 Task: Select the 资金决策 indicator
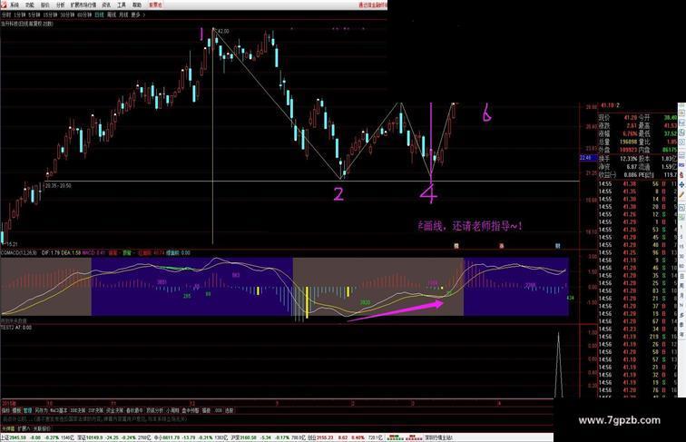tap(114, 410)
